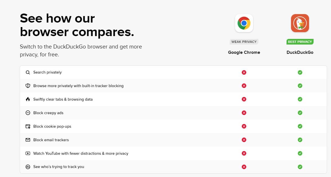Click the red X for Chrome Block creepy ads

[x=244, y=113]
